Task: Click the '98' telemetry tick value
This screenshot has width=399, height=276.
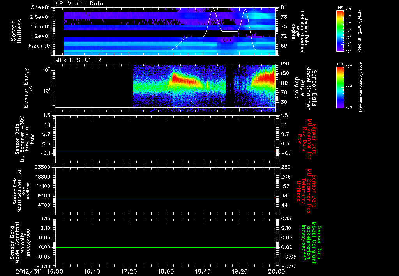Action: [284, 196]
